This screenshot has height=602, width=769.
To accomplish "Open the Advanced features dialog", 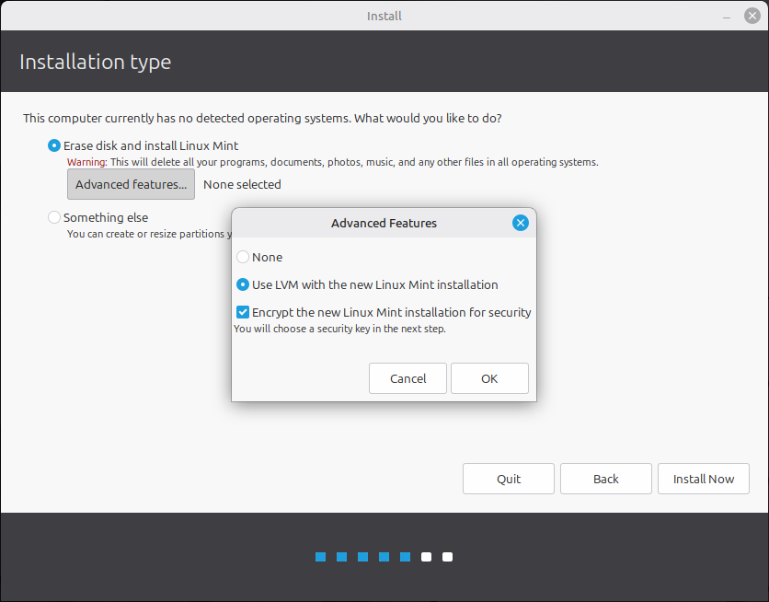I will click(x=131, y=184).
